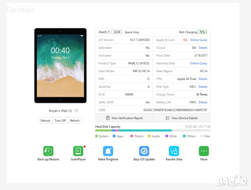Click the battery 76% indicator icon
The width and height of the screenshot is (251, 190).
pyautogui.click(x=202, y=32)
